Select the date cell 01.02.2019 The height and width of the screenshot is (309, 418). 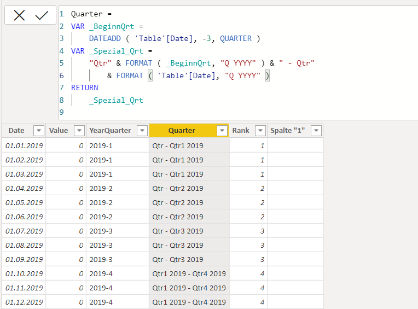click(x=24, y=160)
